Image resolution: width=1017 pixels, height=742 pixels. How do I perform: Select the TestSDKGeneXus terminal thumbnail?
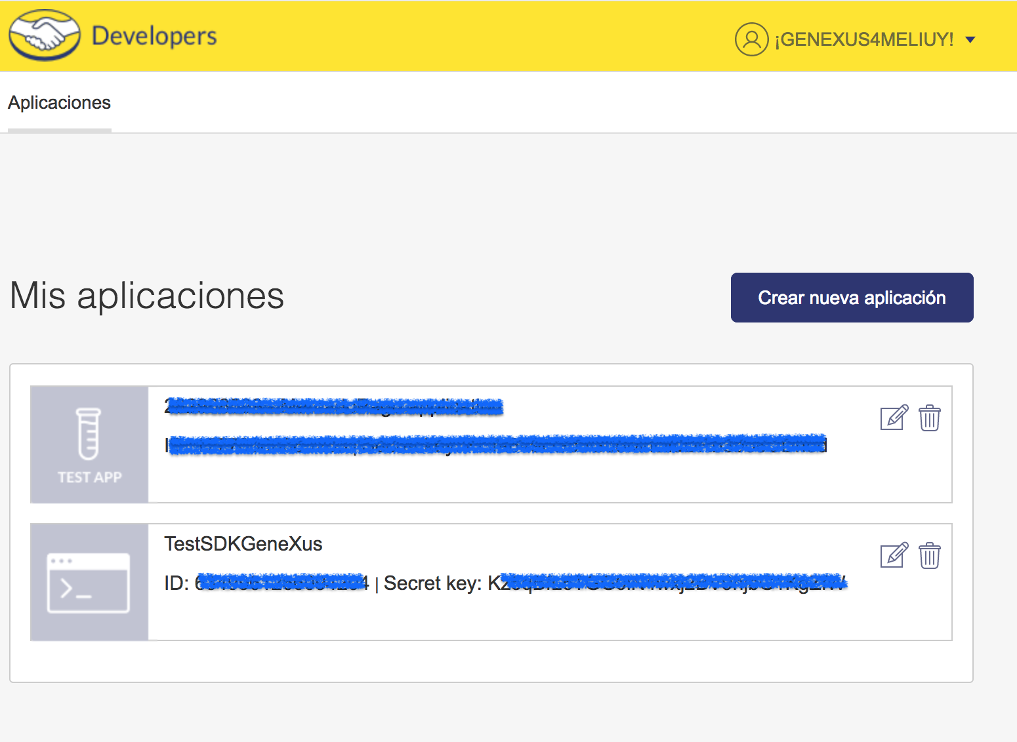89,582
